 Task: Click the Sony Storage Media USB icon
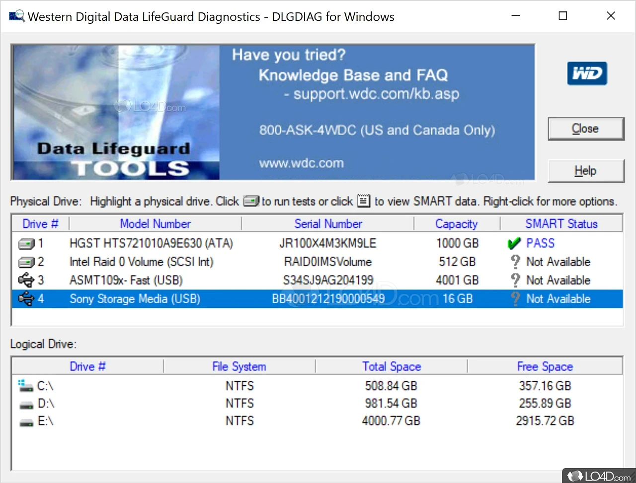26,299
